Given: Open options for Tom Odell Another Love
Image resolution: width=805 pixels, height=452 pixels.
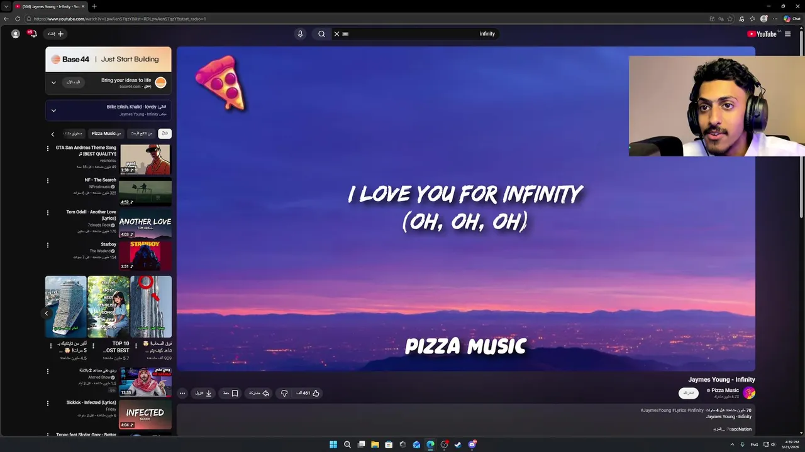Looking at the screenshot, I should click(47, 213).
